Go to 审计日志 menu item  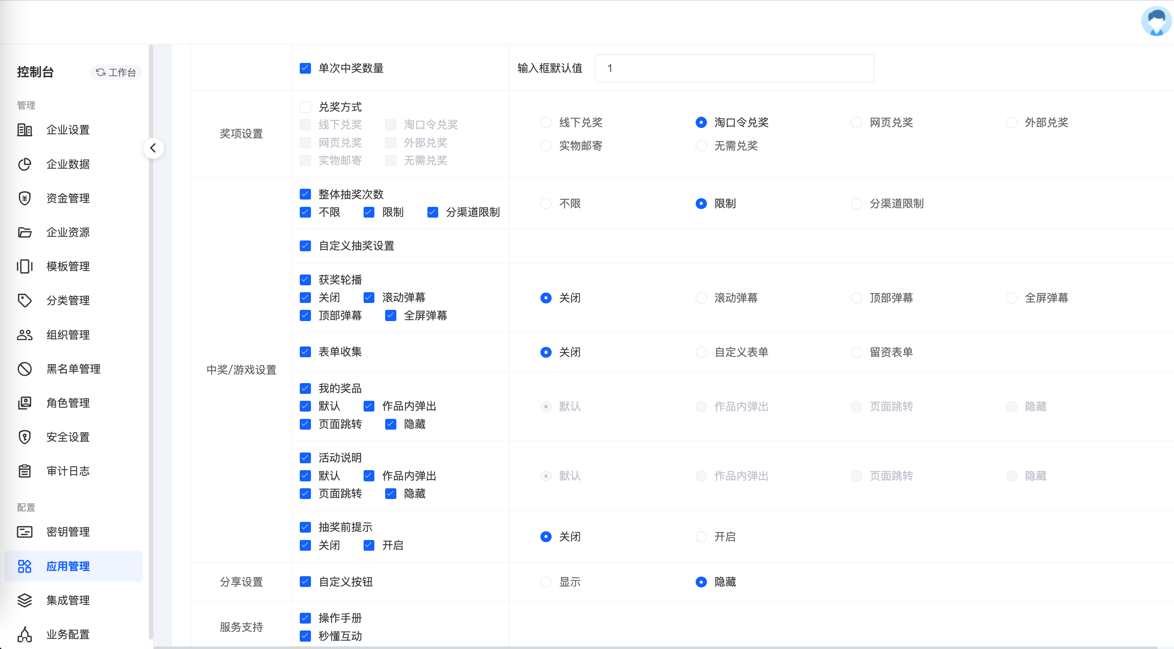[69, 471]
